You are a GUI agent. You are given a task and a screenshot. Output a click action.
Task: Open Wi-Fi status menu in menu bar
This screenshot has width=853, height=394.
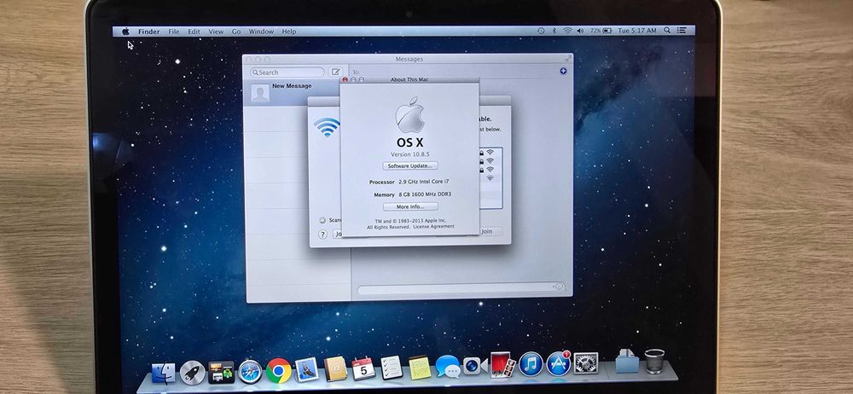[567, 31]
